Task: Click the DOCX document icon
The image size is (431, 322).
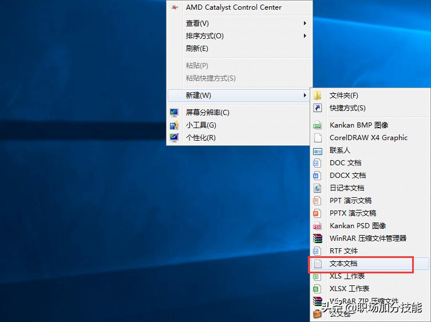Action: pos(317,176)
